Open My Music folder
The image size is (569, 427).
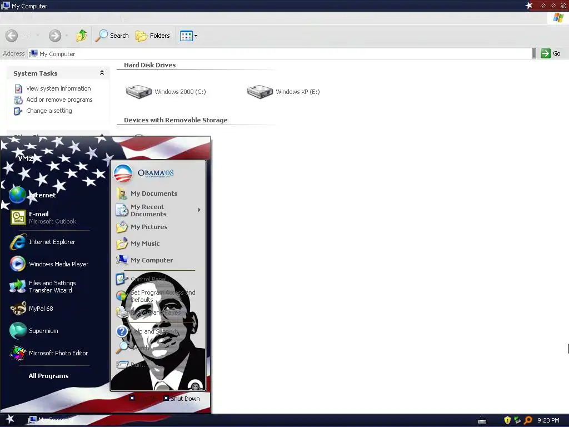[x=138, y=244]
